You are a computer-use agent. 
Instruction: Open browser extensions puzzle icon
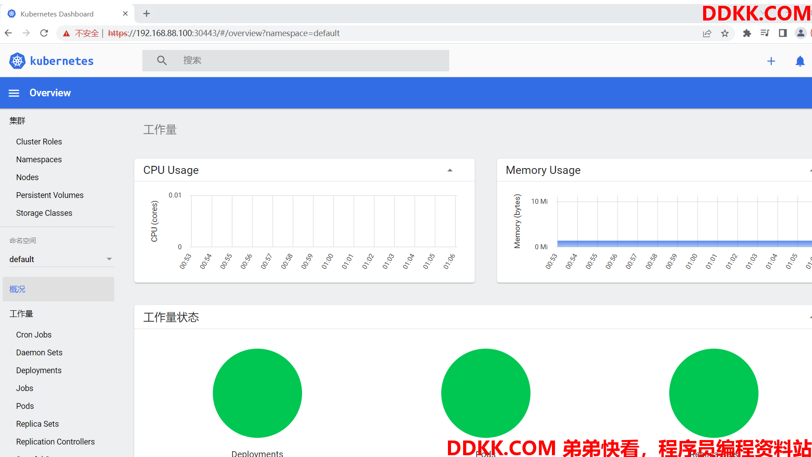747,33
